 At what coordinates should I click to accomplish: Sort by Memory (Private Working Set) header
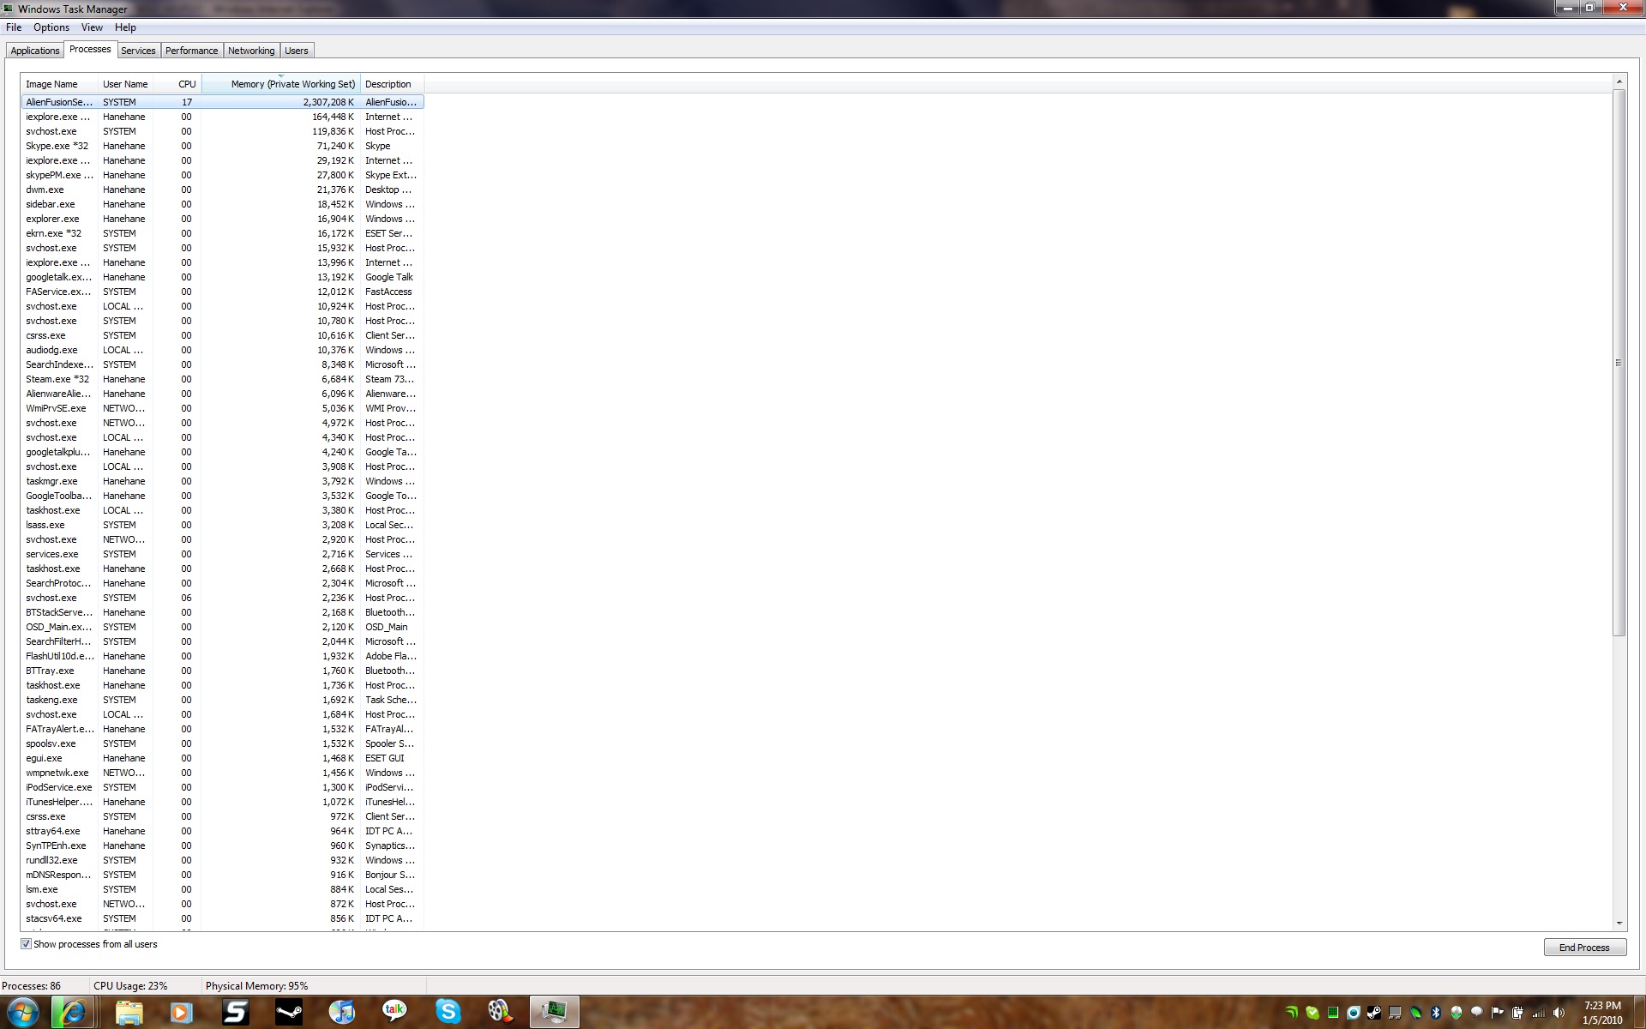[x=281, y=84]
